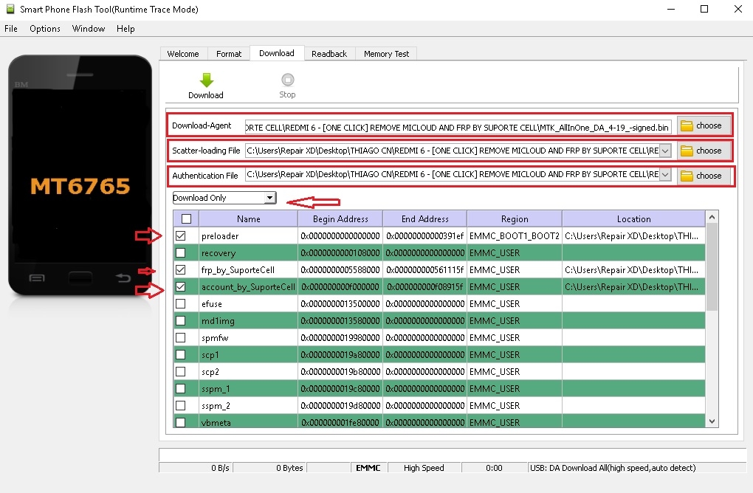Expand the Authentication File path dropdown
The height and width of the screenshot is (493, 753).
point(665,174)
